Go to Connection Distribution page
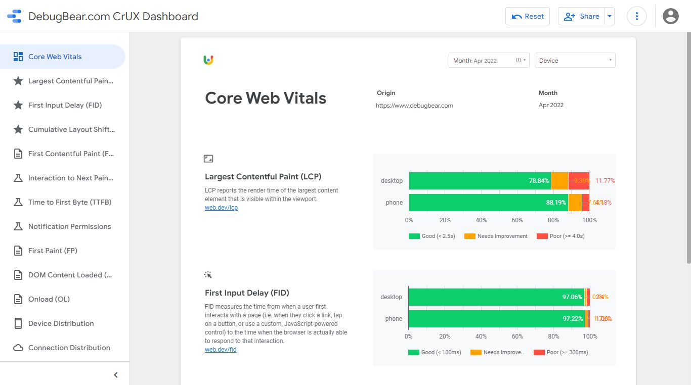691x385 pixels. tap(63, 348)
